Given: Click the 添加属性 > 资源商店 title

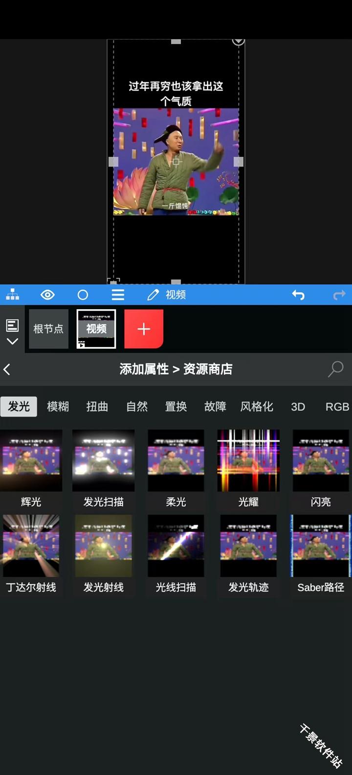Looking at the screenshot, I should [176, 369].
